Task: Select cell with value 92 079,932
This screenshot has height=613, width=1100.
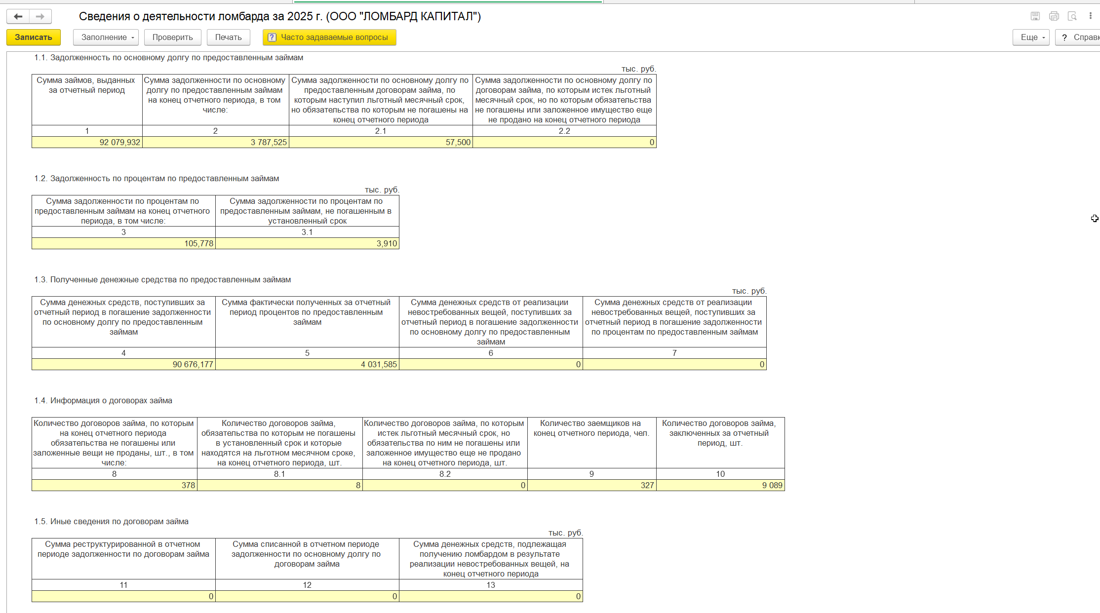Action: pyautogui.click(x=87, y=143)
